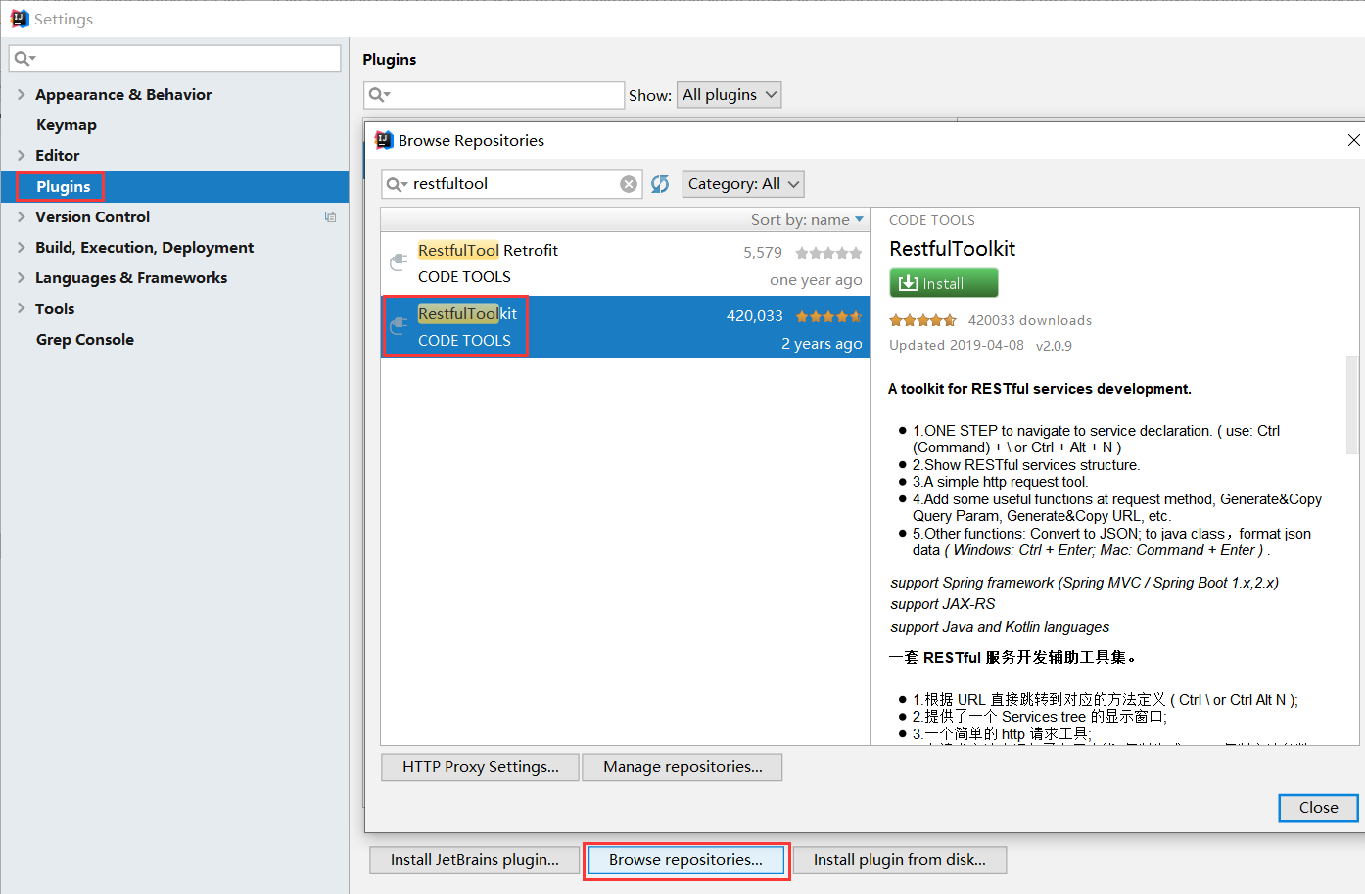Expand Appearance & Behavior section
The height and width of the screenshot is (894, 1365).
pos(22,94)
